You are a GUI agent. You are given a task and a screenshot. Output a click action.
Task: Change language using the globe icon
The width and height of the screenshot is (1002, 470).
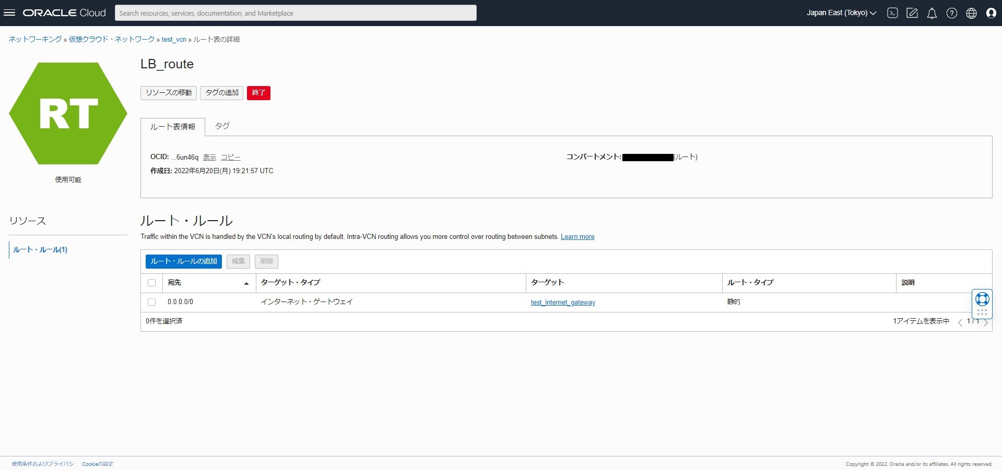[x=971, y=13]
